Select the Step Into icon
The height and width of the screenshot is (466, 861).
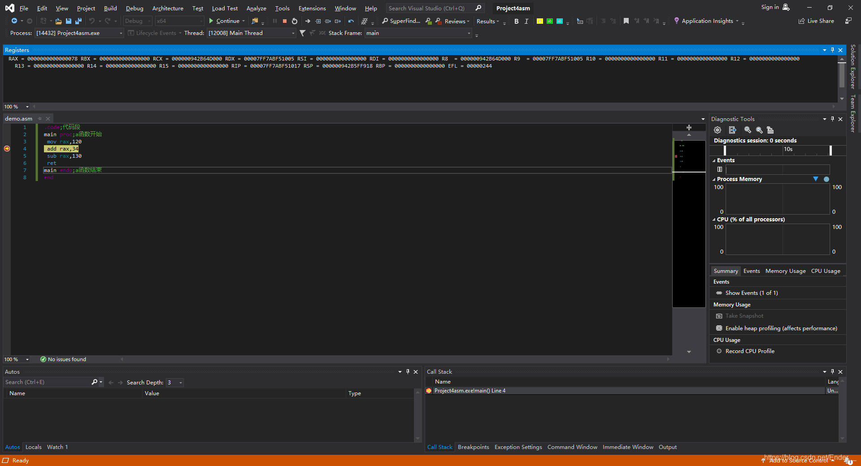point(318,21)
